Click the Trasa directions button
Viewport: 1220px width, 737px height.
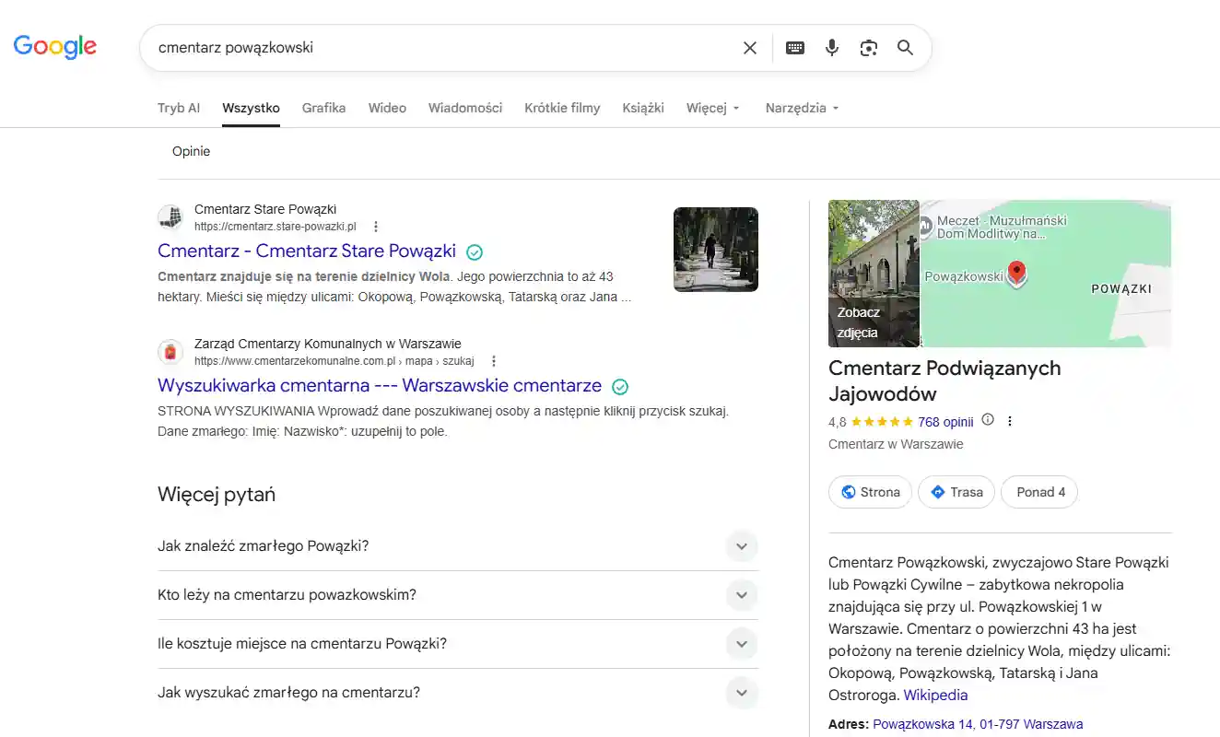(x=956, y=492)
